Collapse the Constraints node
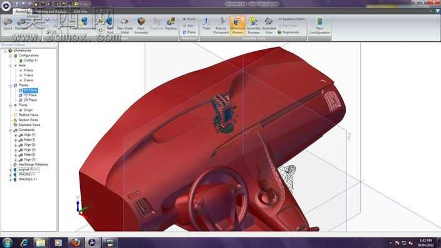This screenshot has width=441, height=248. click(11, 130)
